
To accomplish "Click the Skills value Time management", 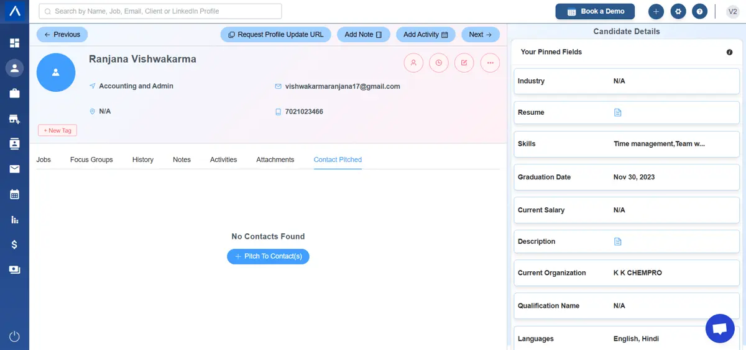I will click(x=659, y=144).
